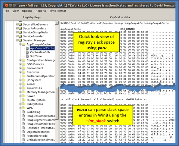Click the I/O System folder icon
The image size is (179, 146).
24,80
